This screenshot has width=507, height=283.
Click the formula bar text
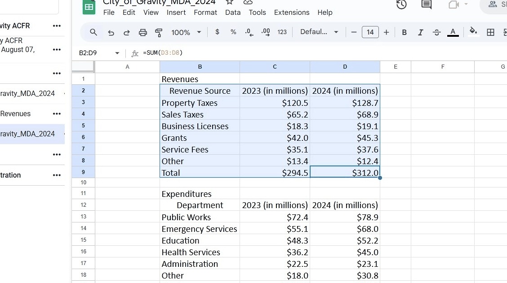coord(163,52)
